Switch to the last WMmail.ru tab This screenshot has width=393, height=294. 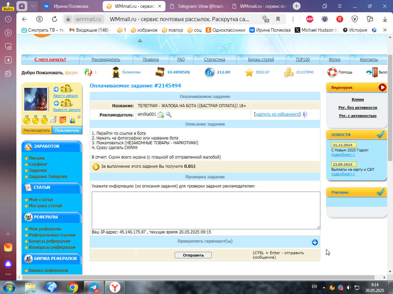pyautogui.click(x=260, y=6)
